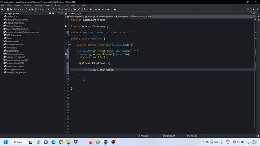The image size is (260, 146).
Task: Open the Debug dropdown arrow
Action: pyautogui.click(x=45, y=9)
